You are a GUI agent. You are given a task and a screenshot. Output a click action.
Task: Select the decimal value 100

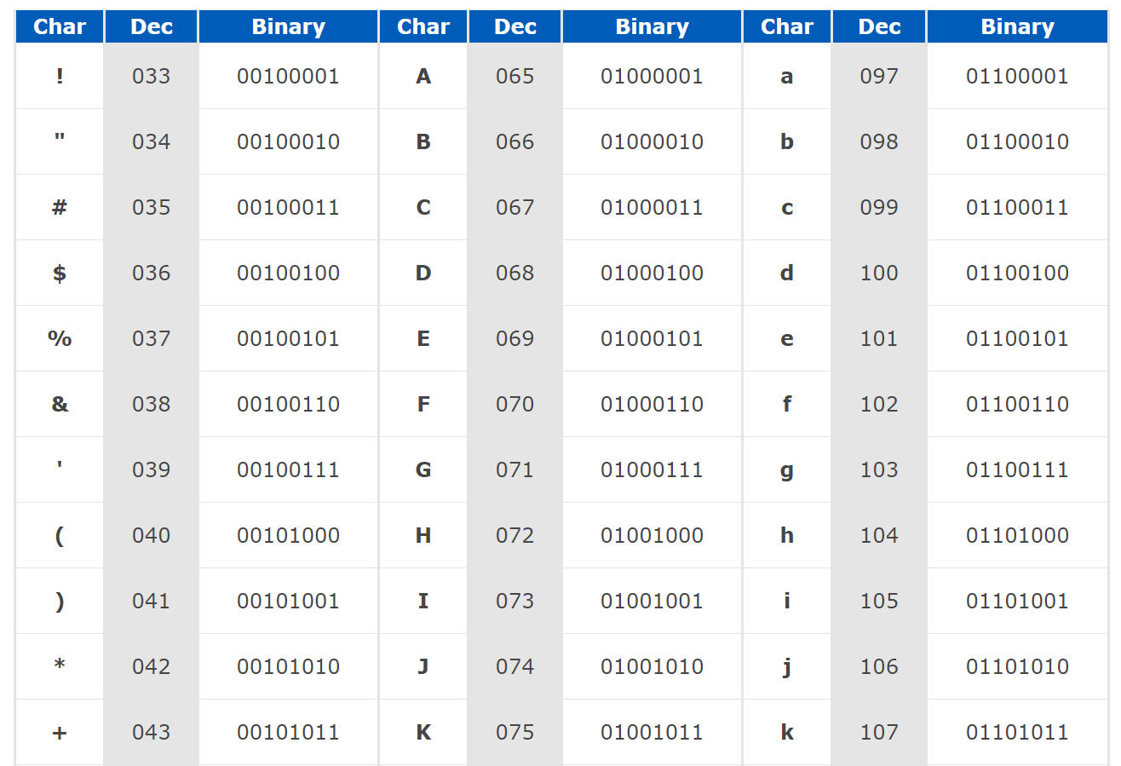click(879, 274)
